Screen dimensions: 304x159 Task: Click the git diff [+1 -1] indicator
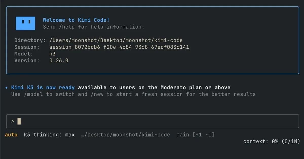(x=203, y=135)
